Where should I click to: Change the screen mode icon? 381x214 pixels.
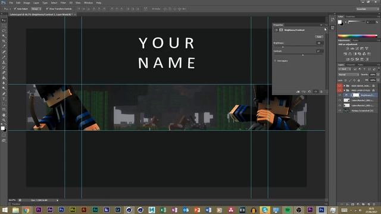tap(4, 140)
